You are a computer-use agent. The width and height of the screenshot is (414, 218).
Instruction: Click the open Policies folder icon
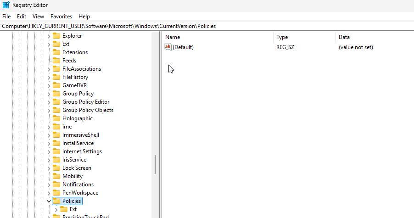[56, 201]
